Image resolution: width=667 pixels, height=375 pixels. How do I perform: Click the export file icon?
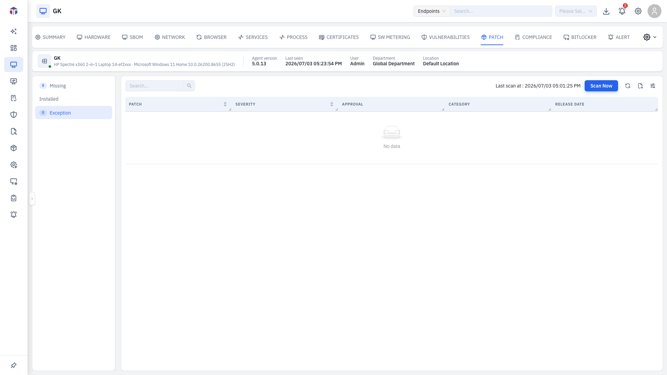coord(640,86)
